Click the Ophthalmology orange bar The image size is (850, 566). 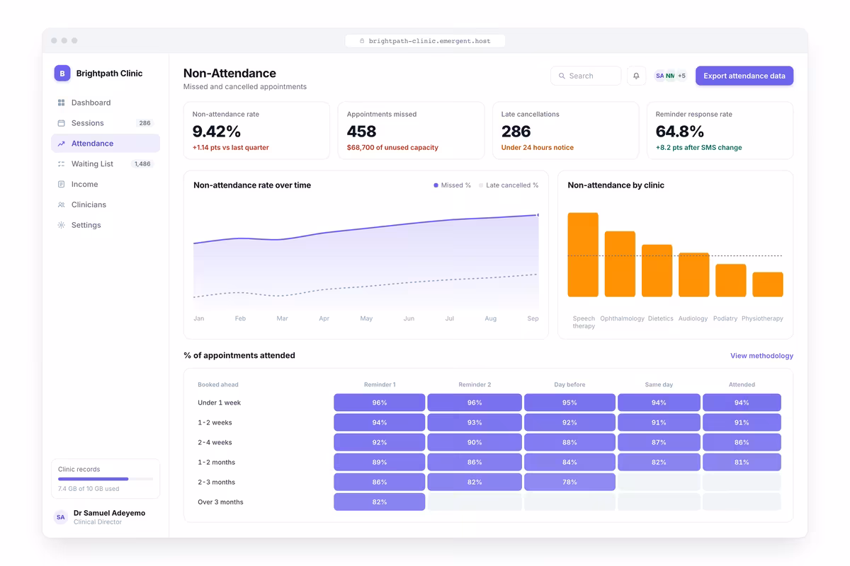620,264
